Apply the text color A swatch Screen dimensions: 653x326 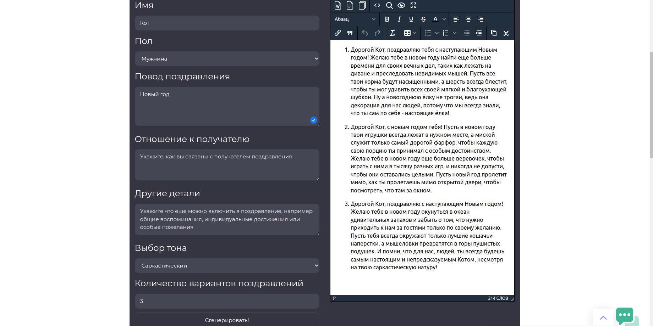click(435, 19)
